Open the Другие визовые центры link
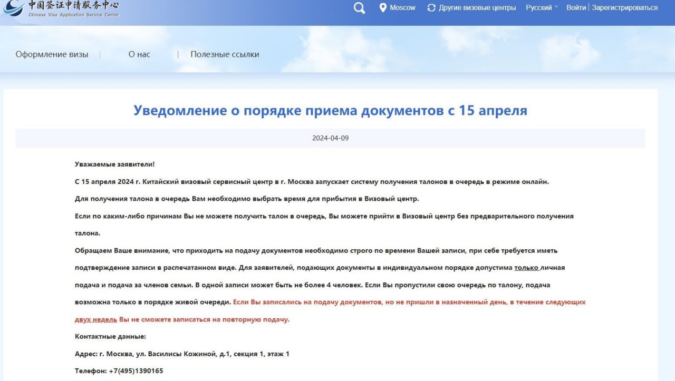Image resolution: width=675 pixels, height=381 pixels. tap(477, 8)
